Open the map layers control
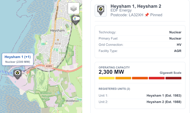This screenshot has width=190, height=113. [x=74, y=9]
